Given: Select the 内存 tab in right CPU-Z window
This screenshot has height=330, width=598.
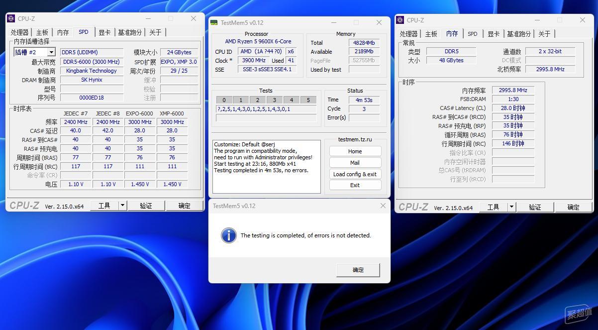Looking at the screenshot, I should (452, 33).
